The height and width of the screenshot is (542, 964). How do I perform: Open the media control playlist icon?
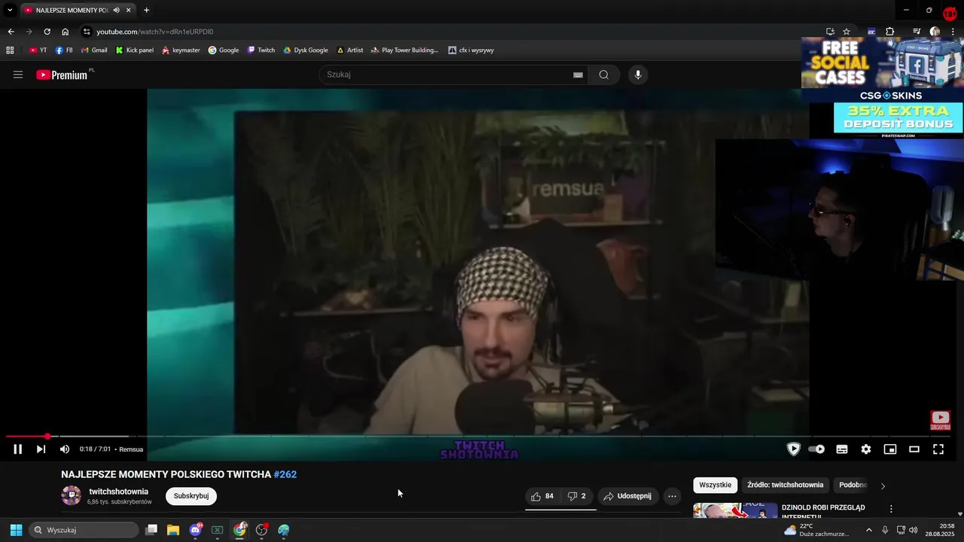coord(917,32)
